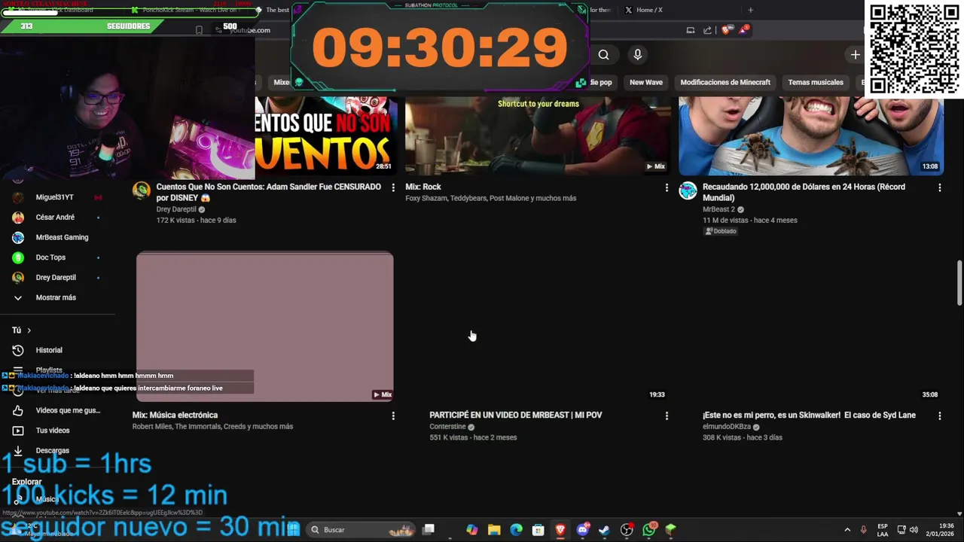Screen dimensions: 964x542
Task: Open the YouTube create plus button
Action: (x=855, y=55)
